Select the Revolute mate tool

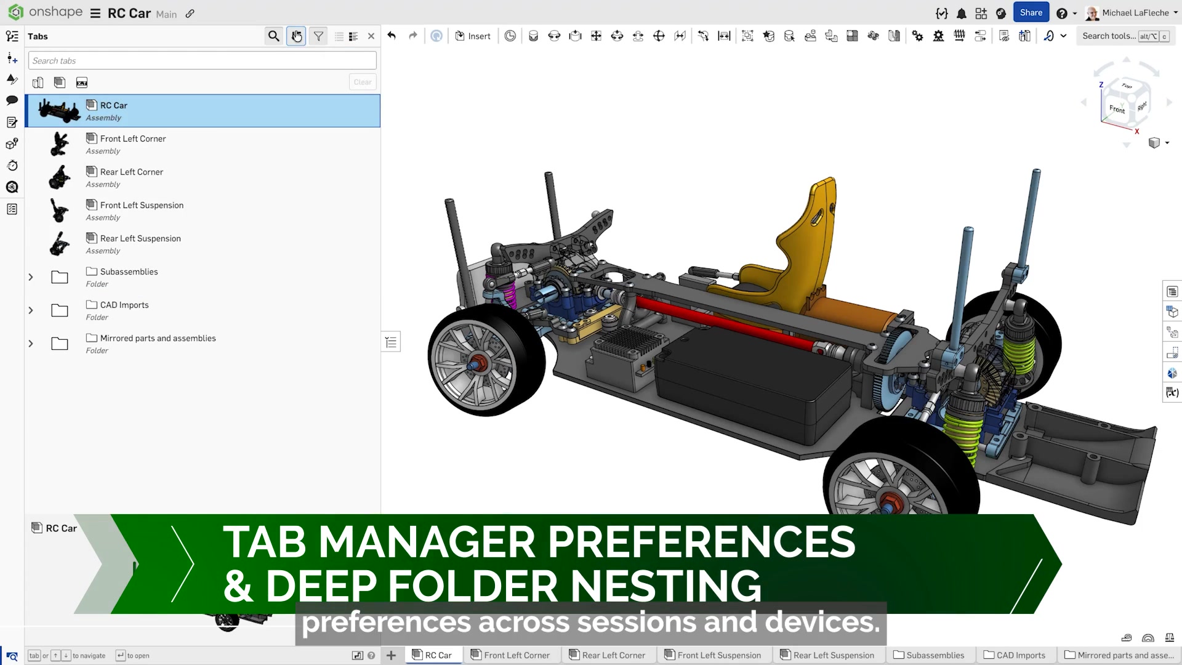click(x=555, y=36)
